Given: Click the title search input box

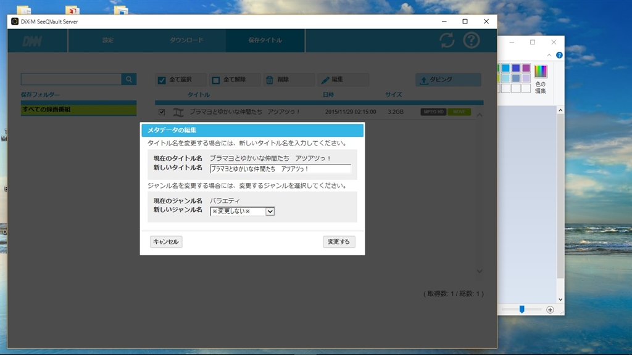Looking at the screenshot, I should [71, 80].
